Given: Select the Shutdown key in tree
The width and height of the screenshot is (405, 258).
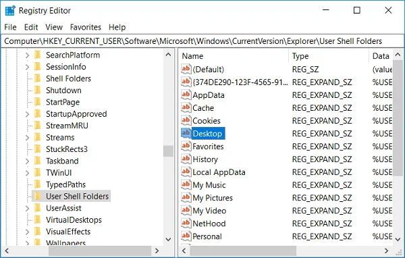Looking at the screenshot, I should click(63, 91).
